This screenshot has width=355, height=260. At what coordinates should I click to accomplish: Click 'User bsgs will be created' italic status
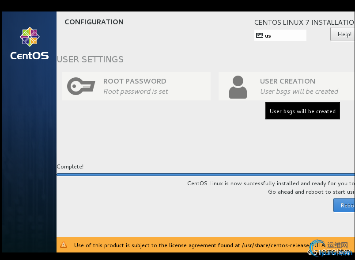(x=299, y=92)
